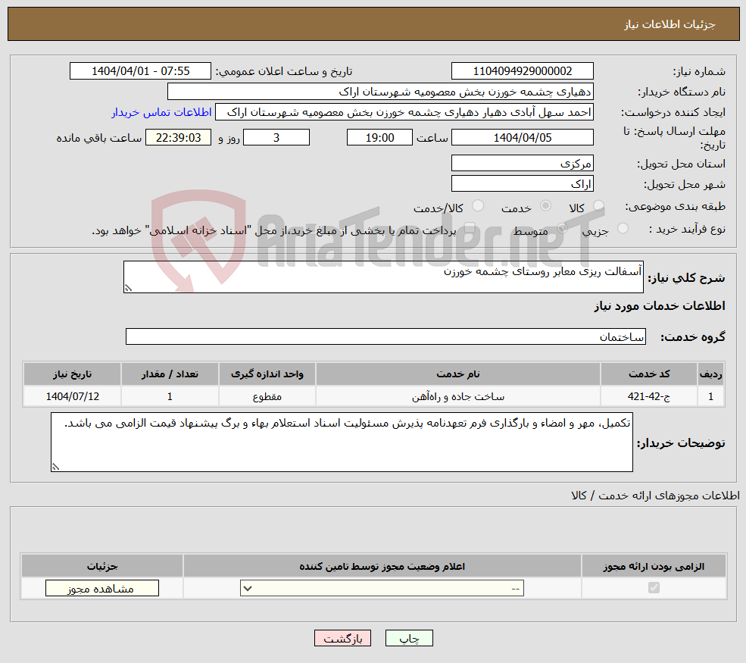
Task: Click service name cell ساخت جاده و راه‌آهن
Action: 457,396
